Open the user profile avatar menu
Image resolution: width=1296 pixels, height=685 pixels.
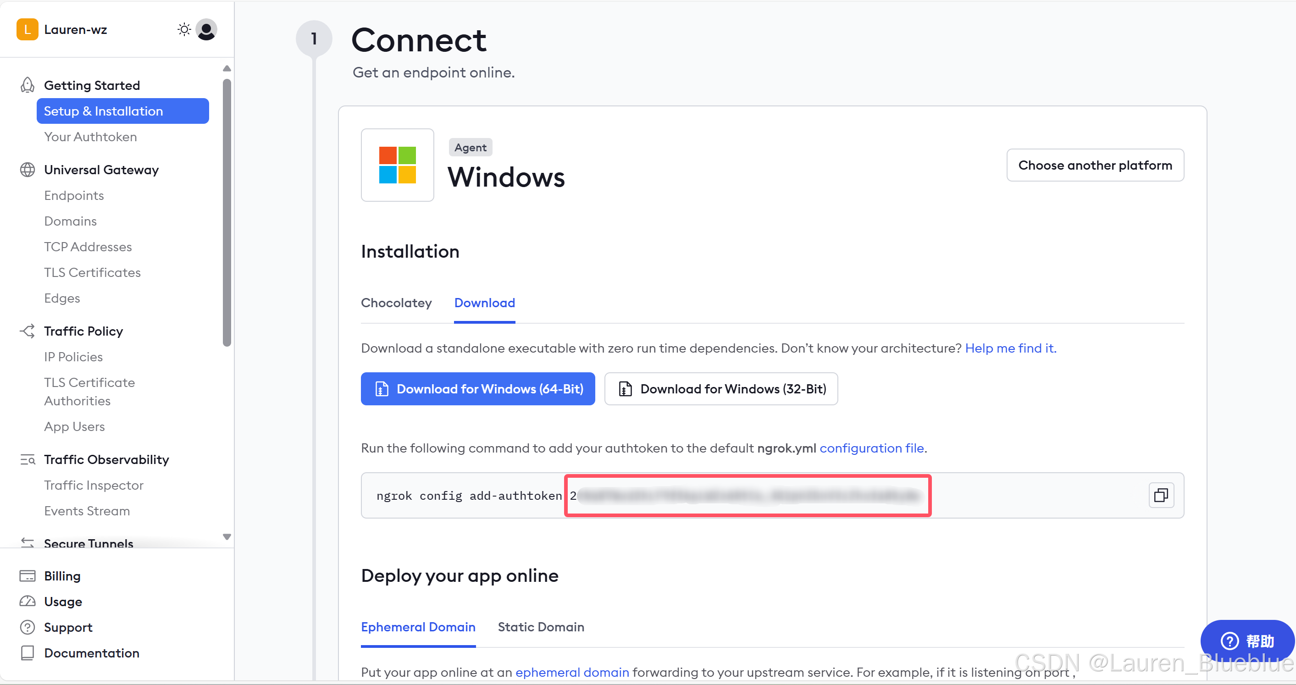(x=206, y=30)
